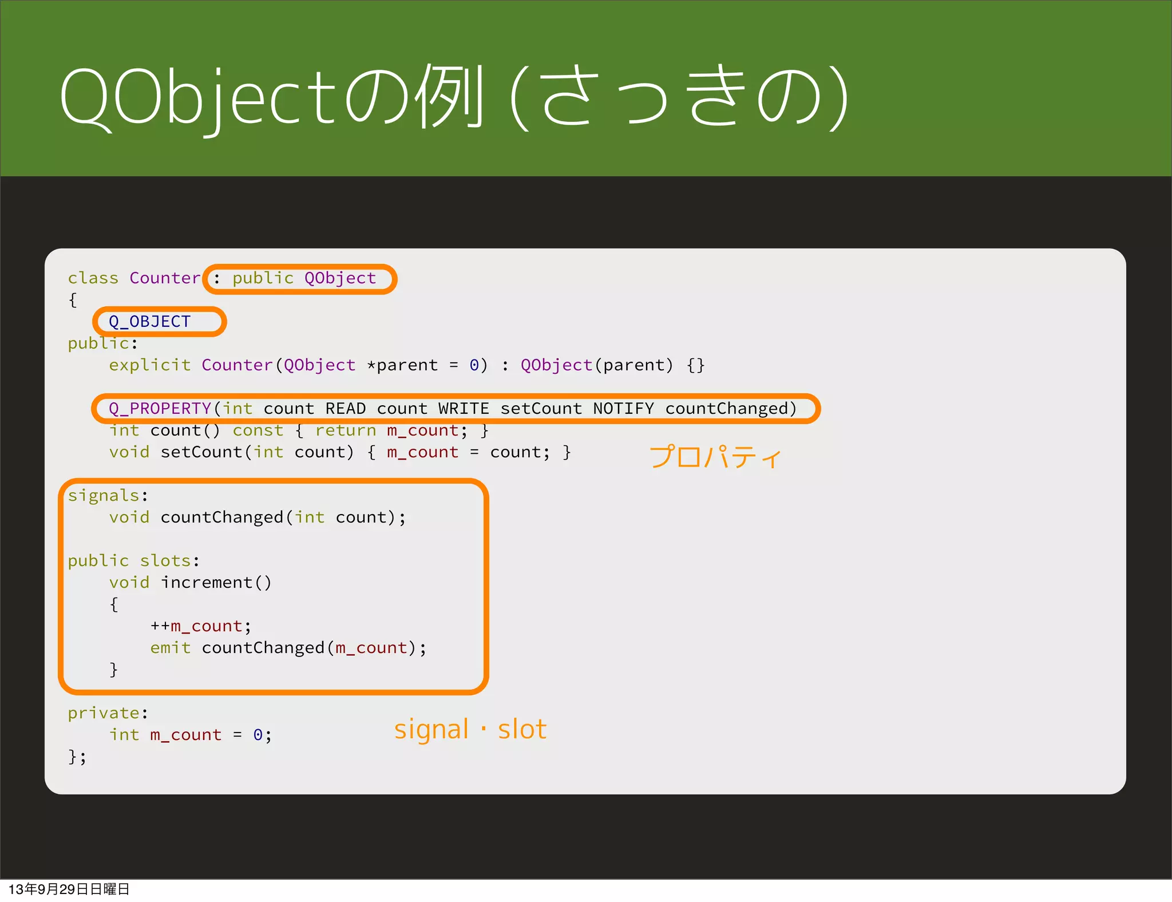The height and width of the screenshot is (902, 1172).
Task: Click the 'int count() const { return m_count; }' line
Action: pyautogui.click(x=299, y=430)
